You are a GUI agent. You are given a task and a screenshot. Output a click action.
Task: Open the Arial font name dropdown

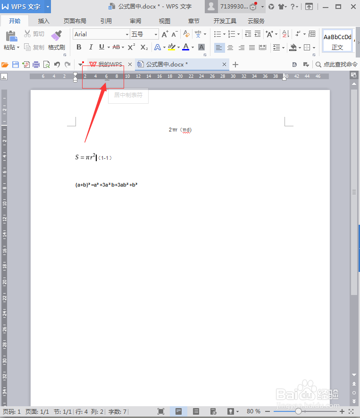(x=127, y=34)
